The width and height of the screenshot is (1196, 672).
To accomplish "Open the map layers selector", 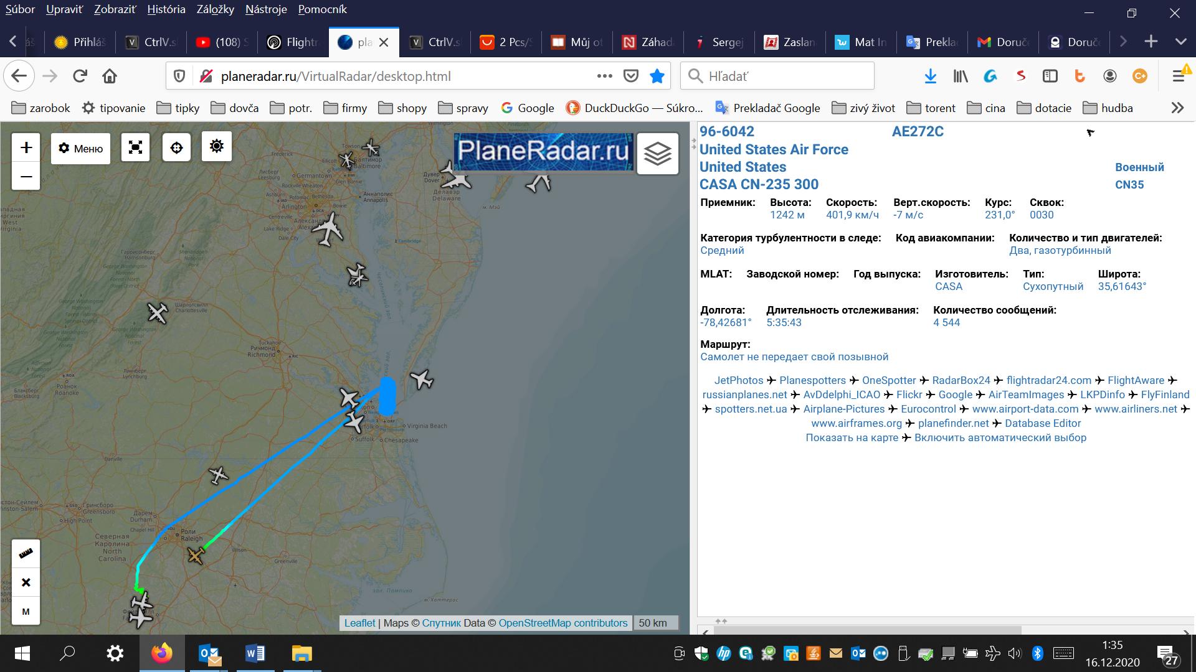I will 657,153.
